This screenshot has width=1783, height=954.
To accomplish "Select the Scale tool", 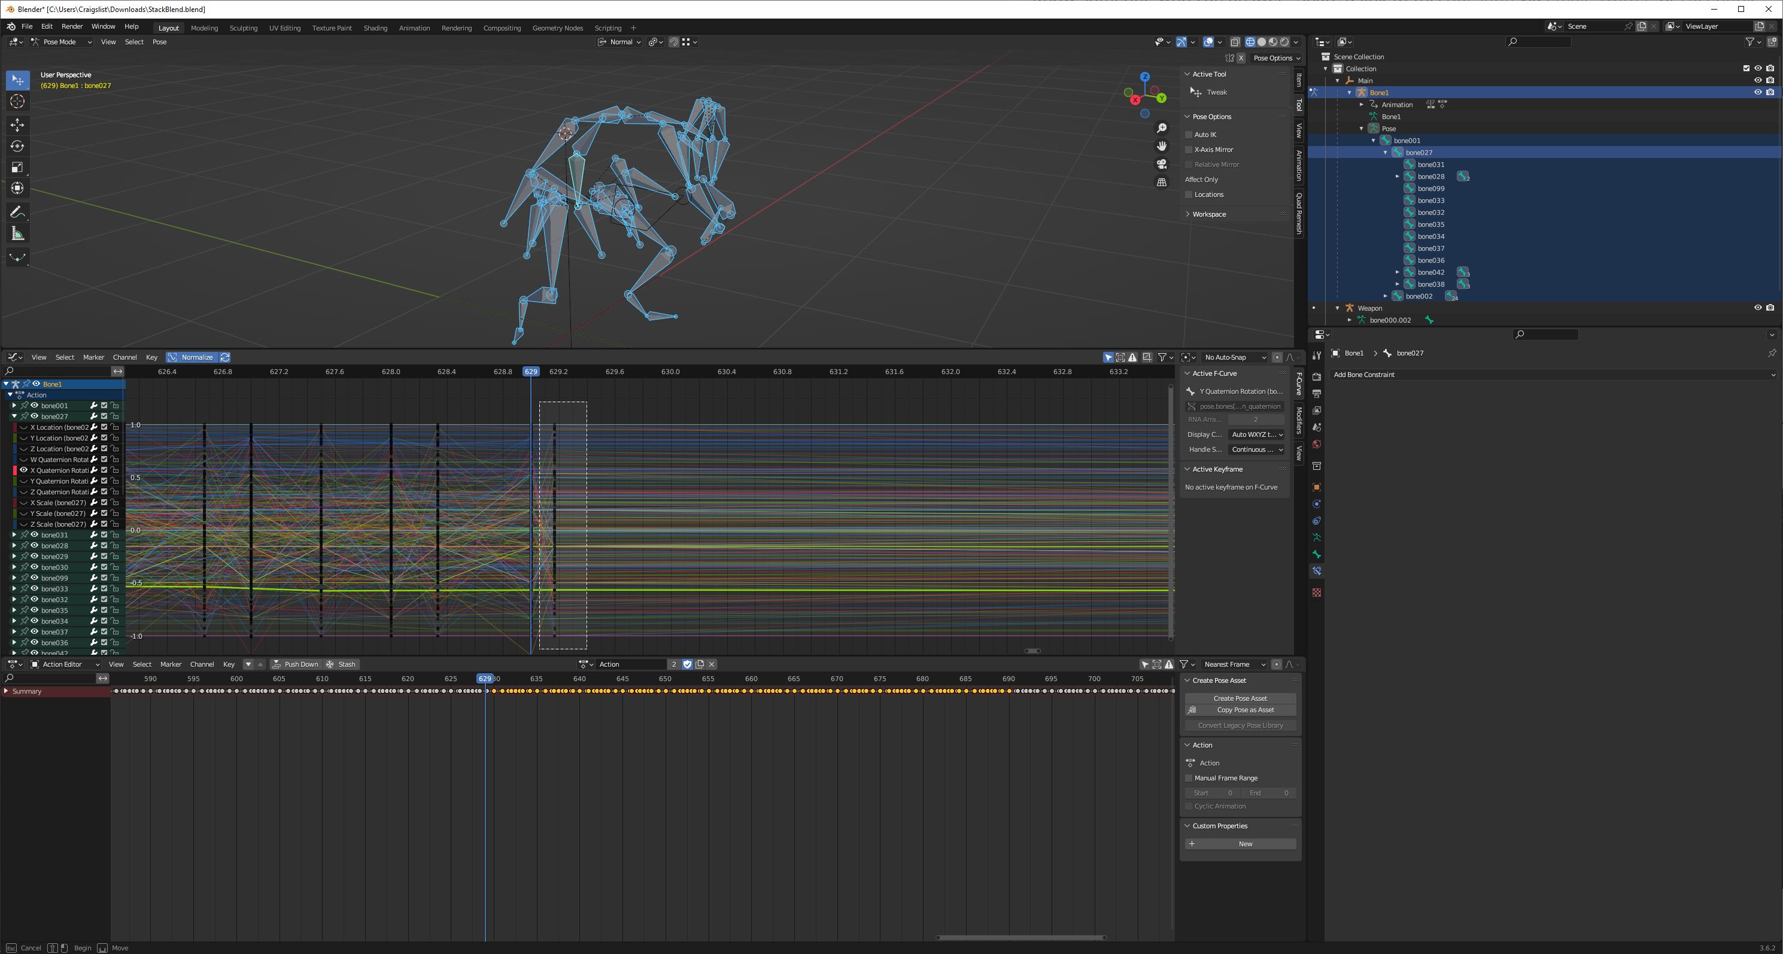I will click(17, 168).
